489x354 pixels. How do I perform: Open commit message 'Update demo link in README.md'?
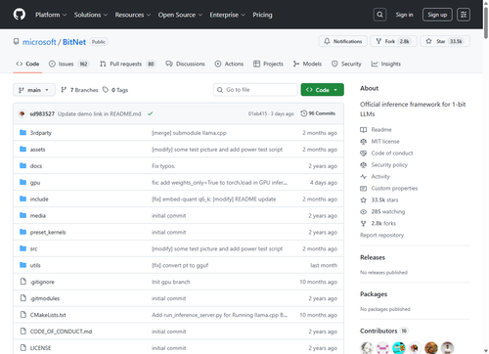(100, 113)
